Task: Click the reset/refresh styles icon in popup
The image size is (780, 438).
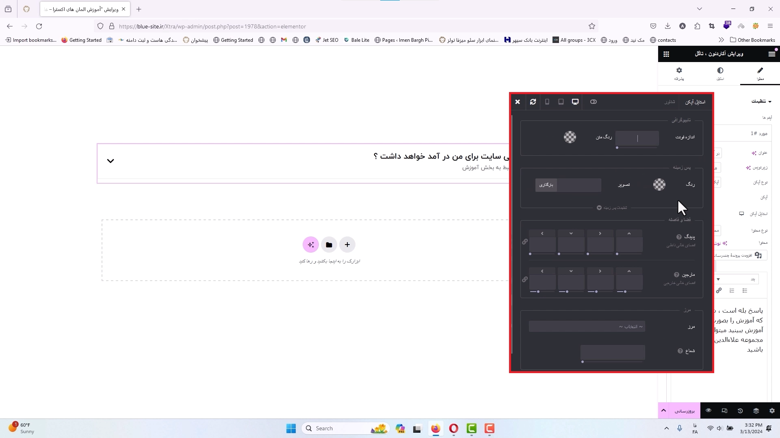Action: 533,102
